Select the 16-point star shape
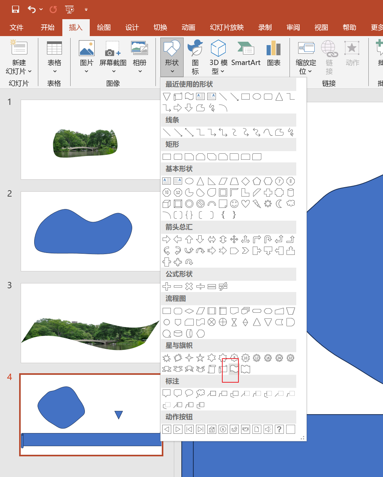Viewport: 383px width, 477px height. 268,358
